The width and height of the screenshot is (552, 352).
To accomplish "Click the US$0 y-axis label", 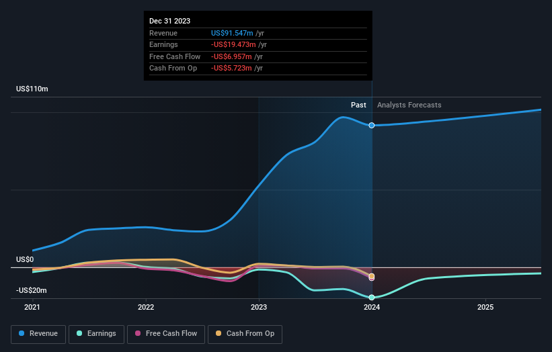I will pos(25,259).
